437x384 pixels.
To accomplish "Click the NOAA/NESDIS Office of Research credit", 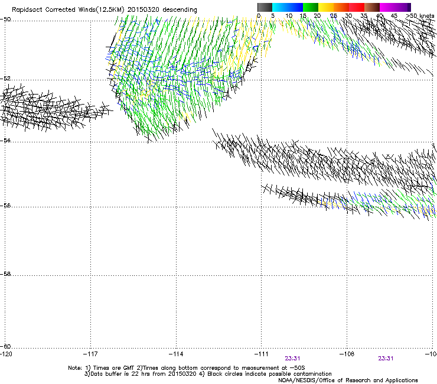I will (x=348, y=380).
